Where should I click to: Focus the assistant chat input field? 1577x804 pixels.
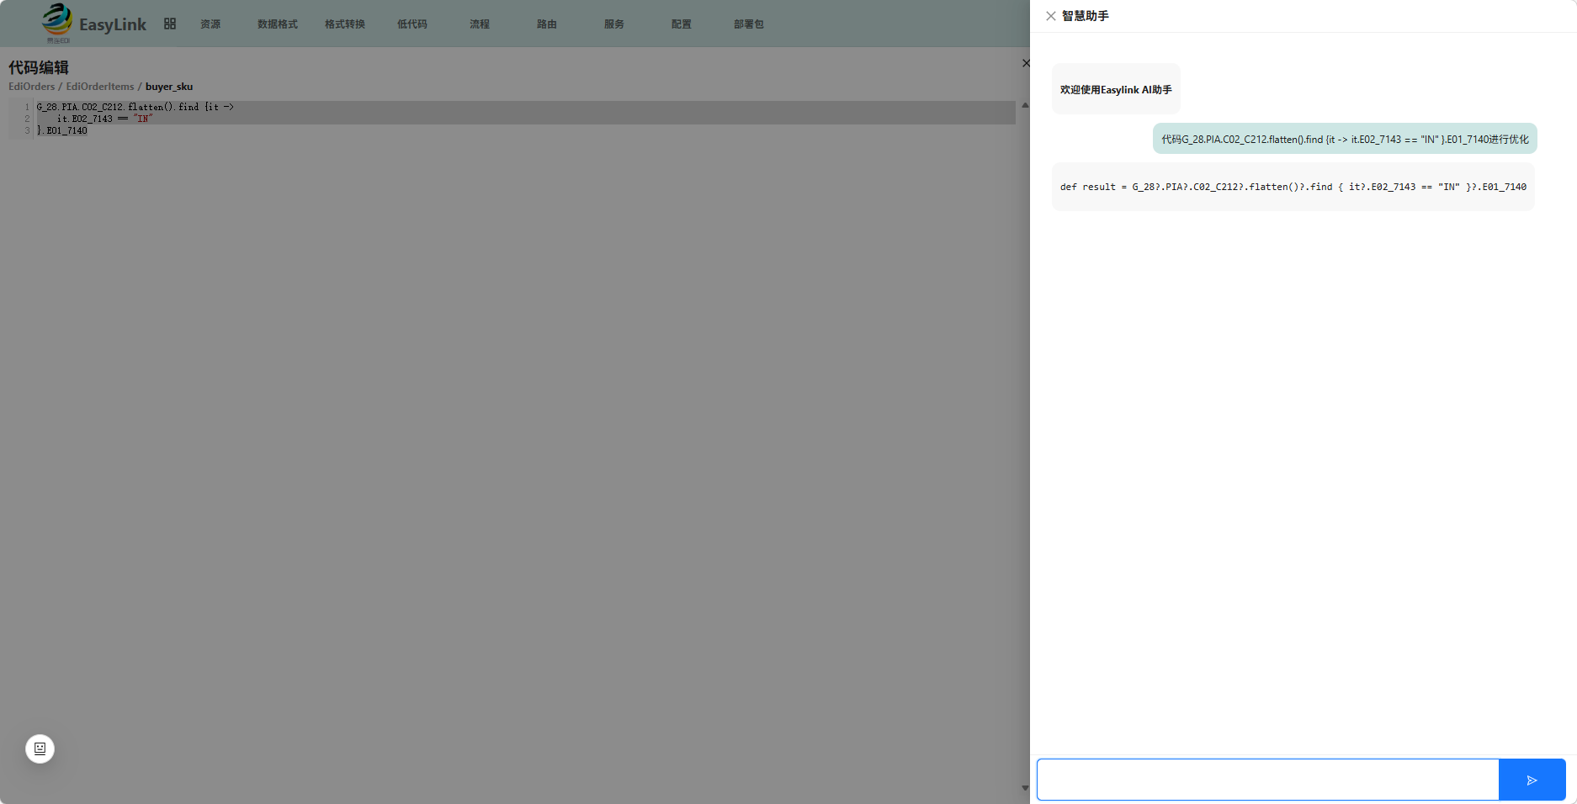click(x=1267, y=780)
